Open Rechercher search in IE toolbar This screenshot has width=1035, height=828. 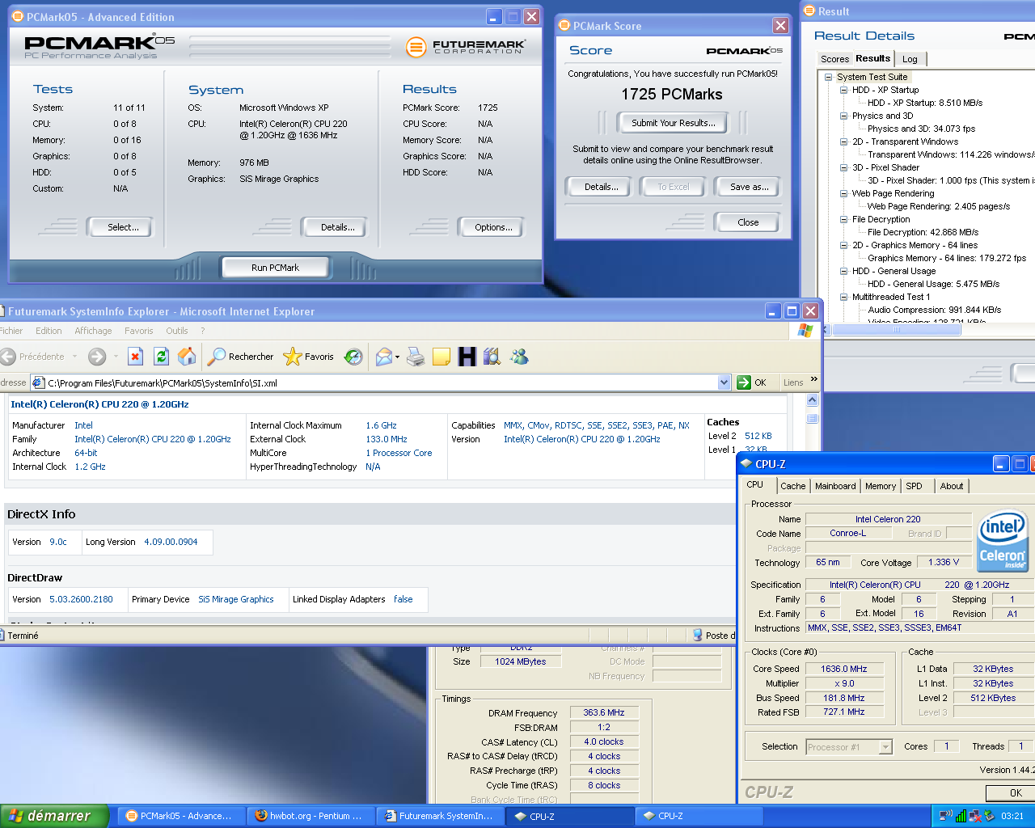point(241,357)
